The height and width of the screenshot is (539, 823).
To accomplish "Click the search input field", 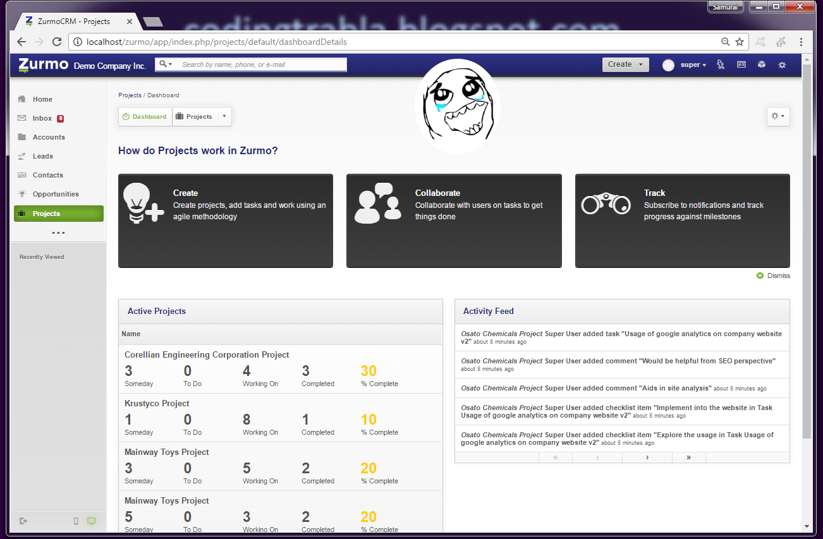I will pyautogui.click(x=261, y=64).
